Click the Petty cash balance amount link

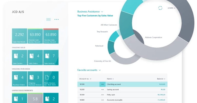161,95
